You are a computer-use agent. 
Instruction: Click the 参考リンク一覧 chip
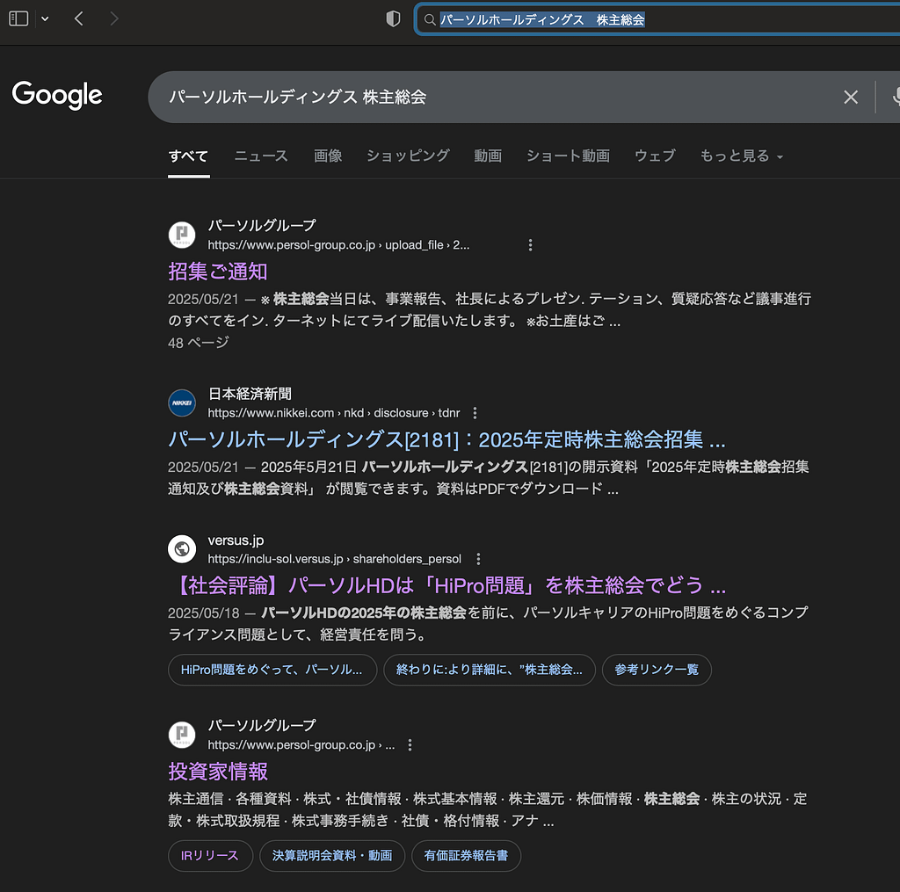point(657,670)
